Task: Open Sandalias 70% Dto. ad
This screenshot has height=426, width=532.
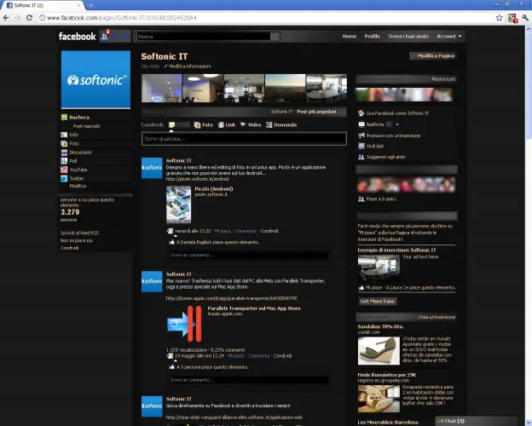Action: [380, 326]
